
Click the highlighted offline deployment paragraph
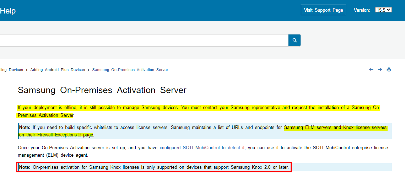click(199, 108)
